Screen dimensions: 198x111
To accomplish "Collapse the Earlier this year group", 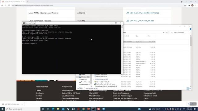I will coord(93,79).
